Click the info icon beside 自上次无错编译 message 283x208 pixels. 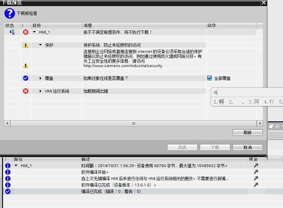tap(8, 179)
